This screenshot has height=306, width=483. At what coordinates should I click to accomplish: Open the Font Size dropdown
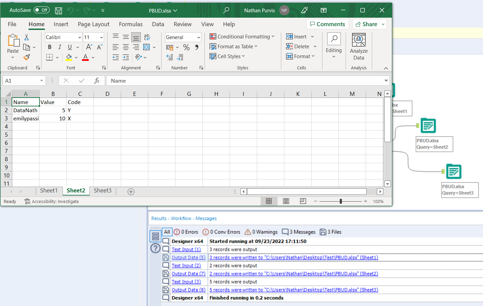pyautogui.click(x=101, y=37)
